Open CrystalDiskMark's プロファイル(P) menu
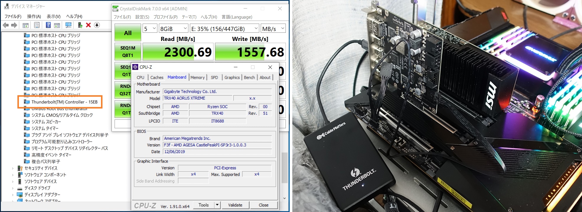 point(165,17)
